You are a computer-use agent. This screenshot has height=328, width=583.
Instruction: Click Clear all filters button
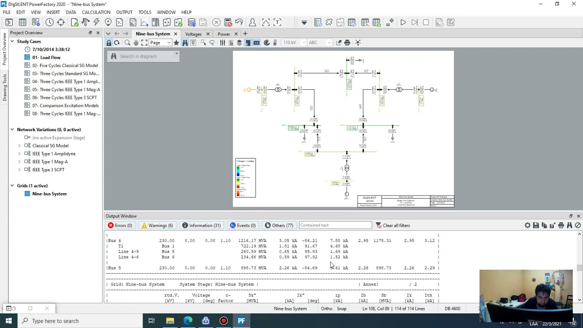point(392,225)
